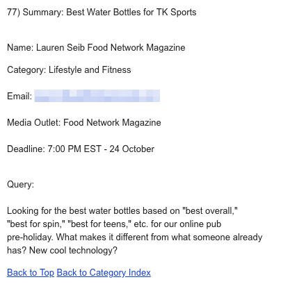The image size is (281, 284).
Task: Click the 7:00 PM EST deadline time
Action: (x=74, y=149)
